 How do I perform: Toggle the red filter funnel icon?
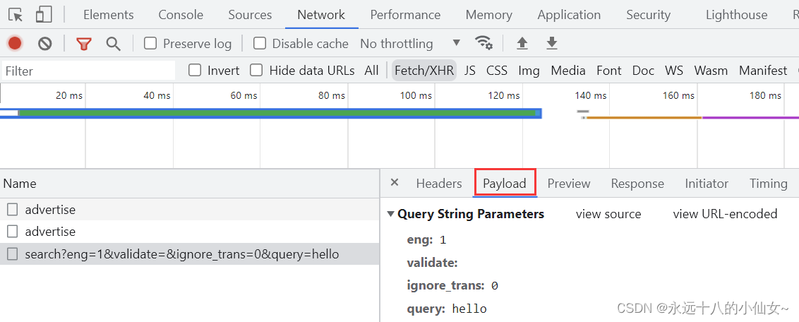[x=83, y=44]
